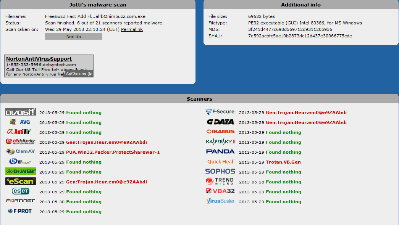Click the Next file button
This screenshot has width=399, height=225.
point(74,37)
